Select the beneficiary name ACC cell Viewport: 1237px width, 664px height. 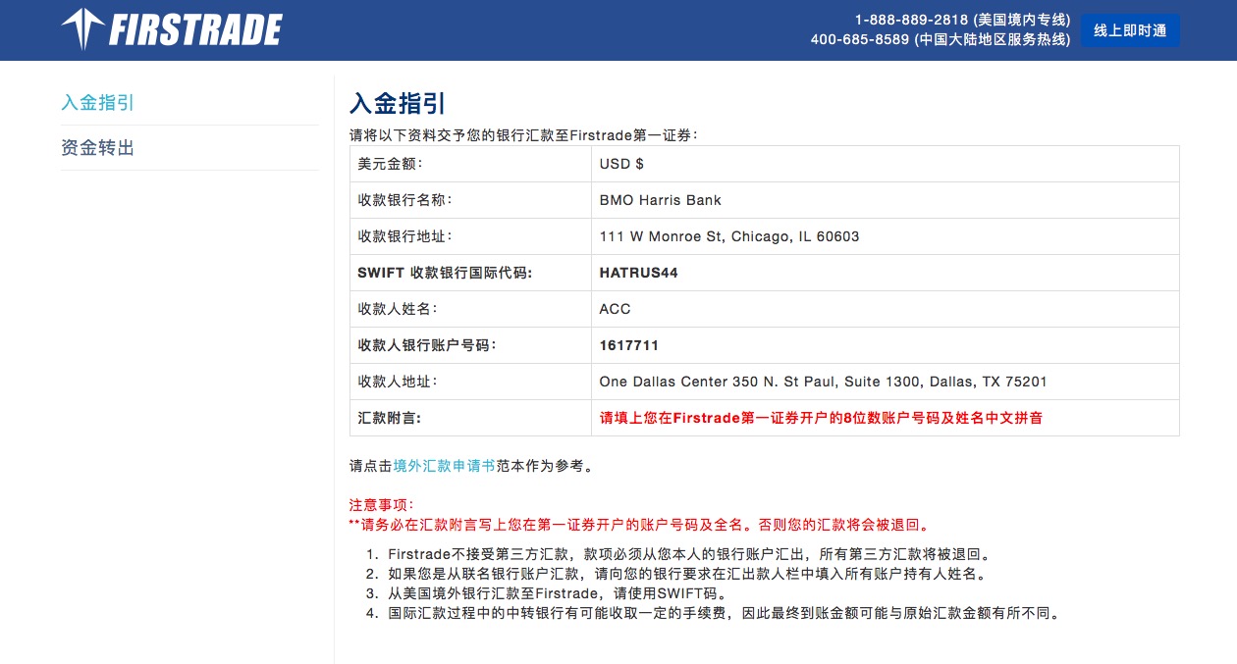pyautogui.click(x=616, y=308)
